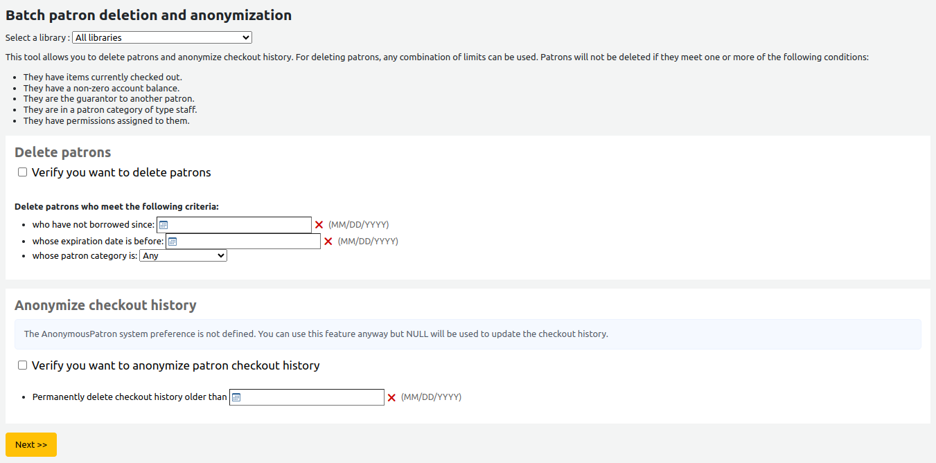Clear the checkout history date with red X
The height and width of the screenshot is (463, 936).
[391, 397]
